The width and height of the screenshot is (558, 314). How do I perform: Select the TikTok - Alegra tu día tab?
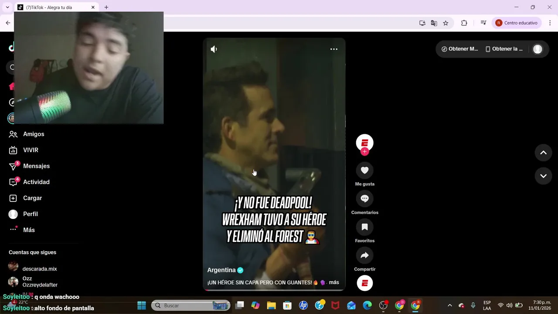pyautogui.click(x=57, y=7)
